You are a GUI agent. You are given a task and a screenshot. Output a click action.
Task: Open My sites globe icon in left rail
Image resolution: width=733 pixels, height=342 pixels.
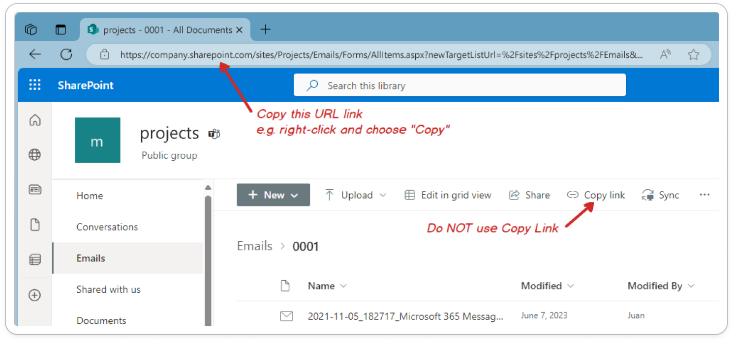click(35, 155)
